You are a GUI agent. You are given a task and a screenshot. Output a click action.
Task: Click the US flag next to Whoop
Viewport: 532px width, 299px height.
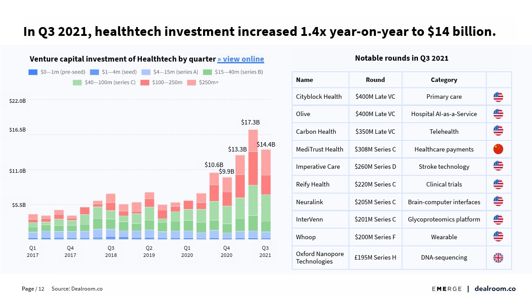(x=498, y=237)
